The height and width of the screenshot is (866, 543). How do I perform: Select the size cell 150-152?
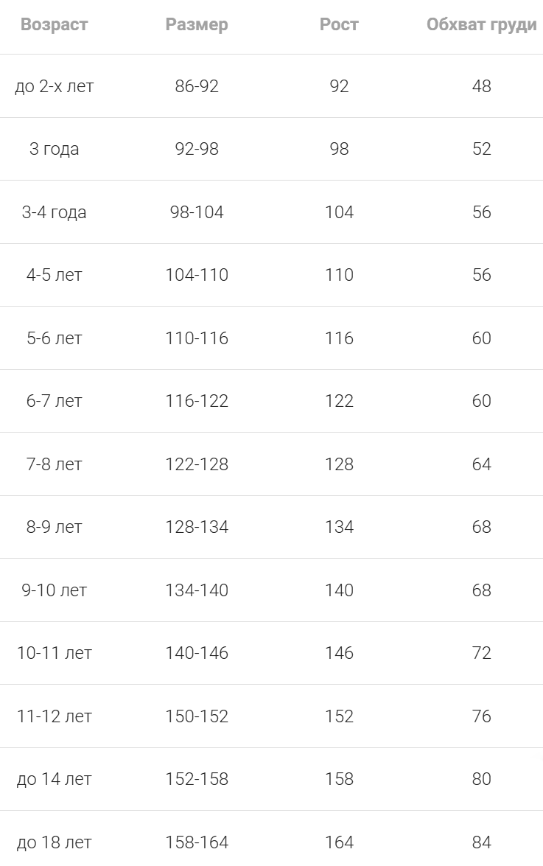[197, 716]
